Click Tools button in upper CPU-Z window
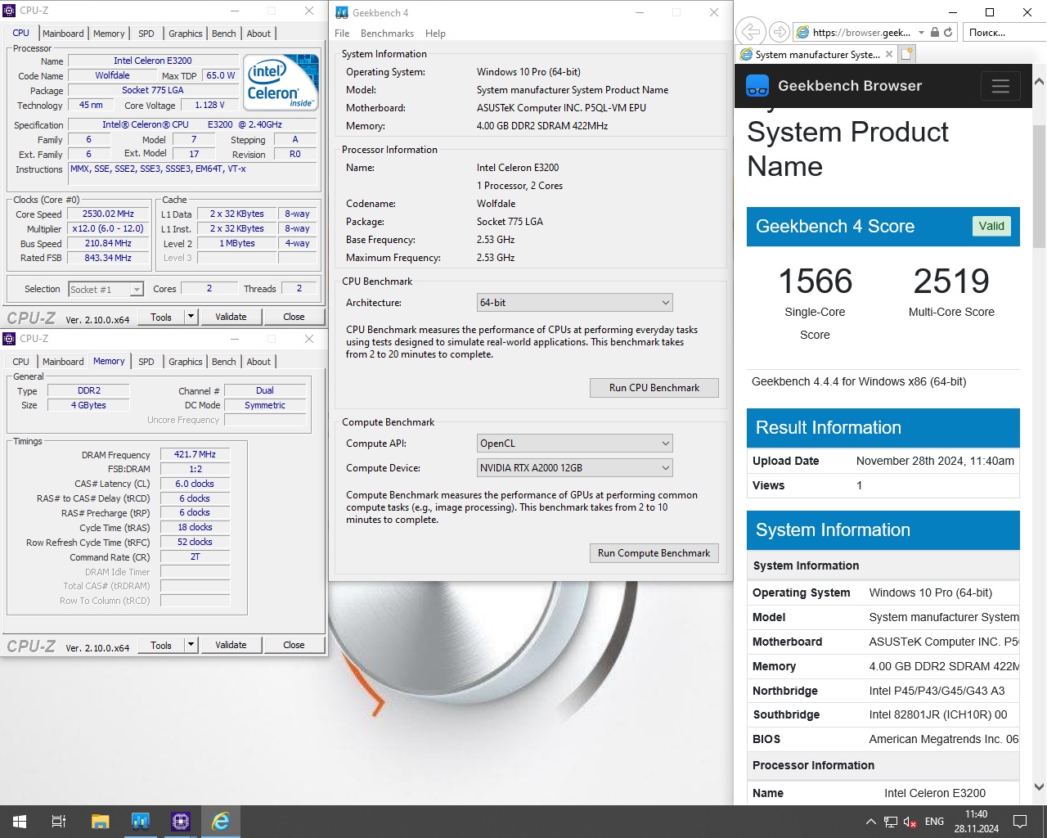 [x=161, y=317]
